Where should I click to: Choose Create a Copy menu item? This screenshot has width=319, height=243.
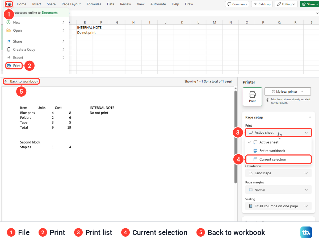pos(36,50)
